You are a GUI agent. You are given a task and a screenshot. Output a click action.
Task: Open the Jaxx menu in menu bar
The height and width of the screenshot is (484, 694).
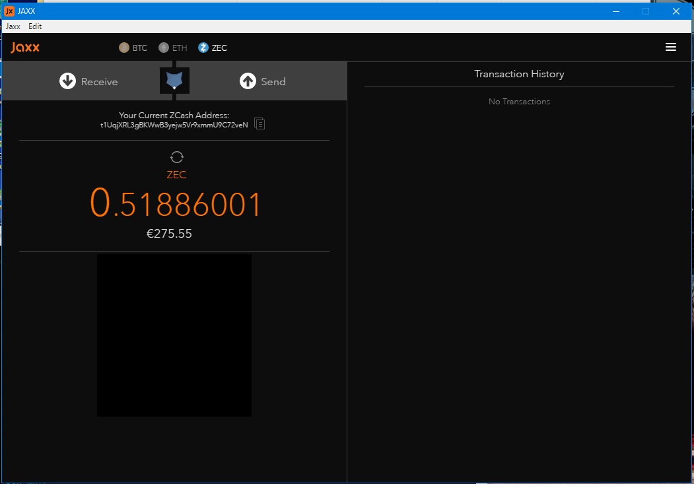(13, 26)
